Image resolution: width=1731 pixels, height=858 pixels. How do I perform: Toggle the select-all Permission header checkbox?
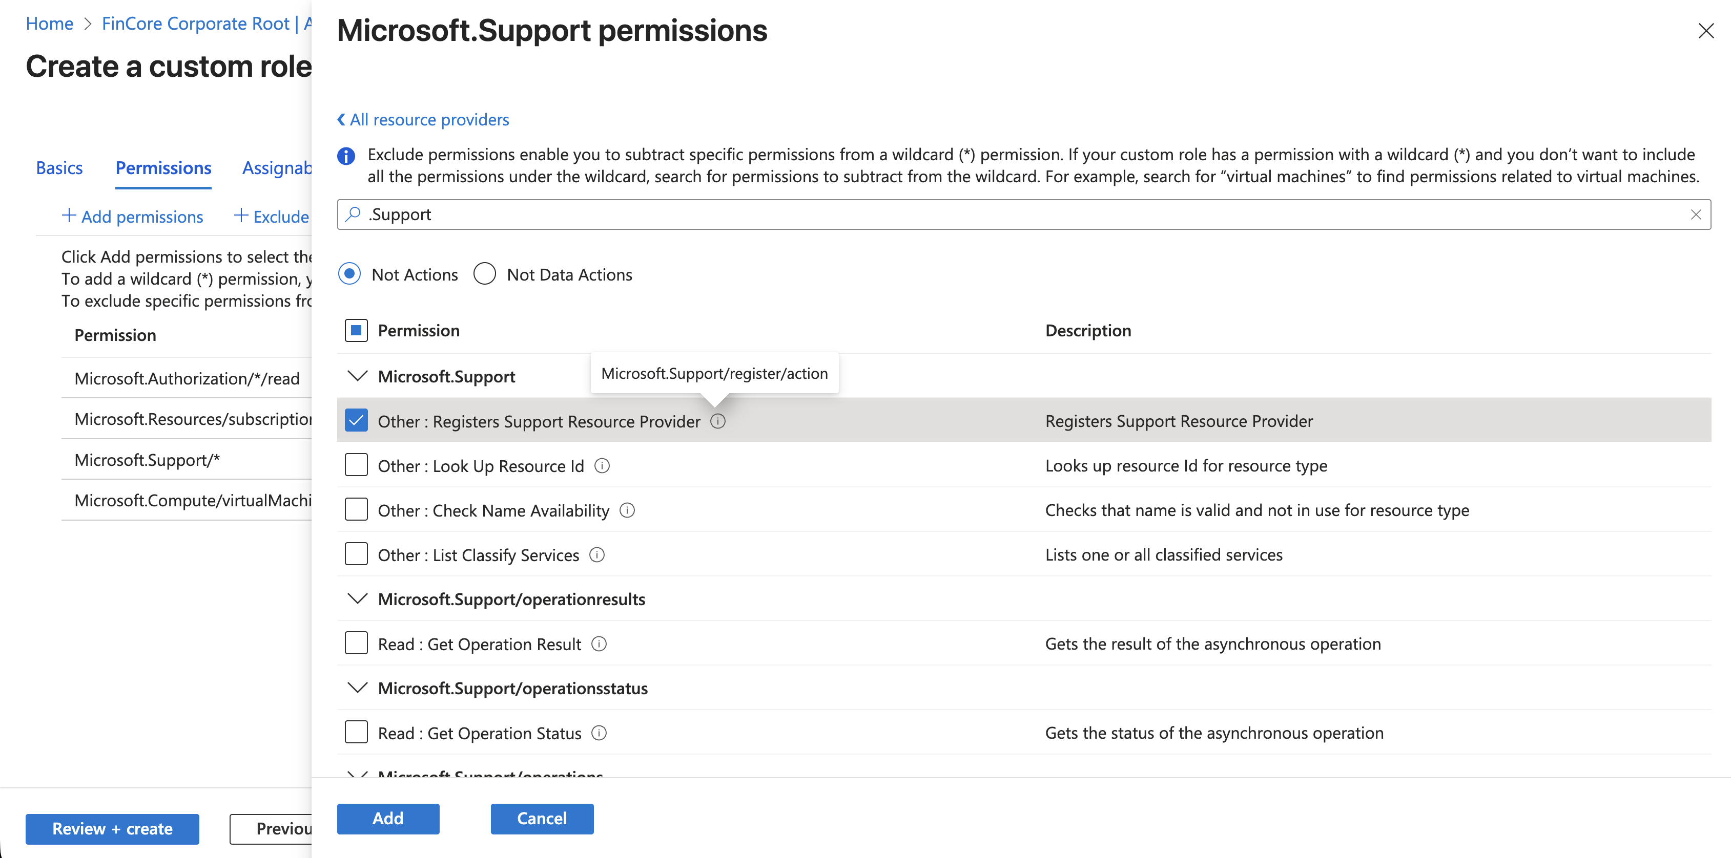click(356, 330)
